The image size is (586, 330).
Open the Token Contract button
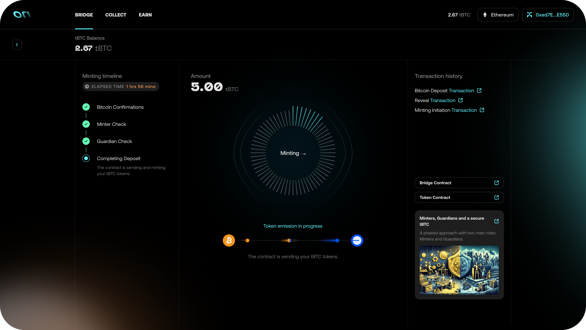[459, 197]
